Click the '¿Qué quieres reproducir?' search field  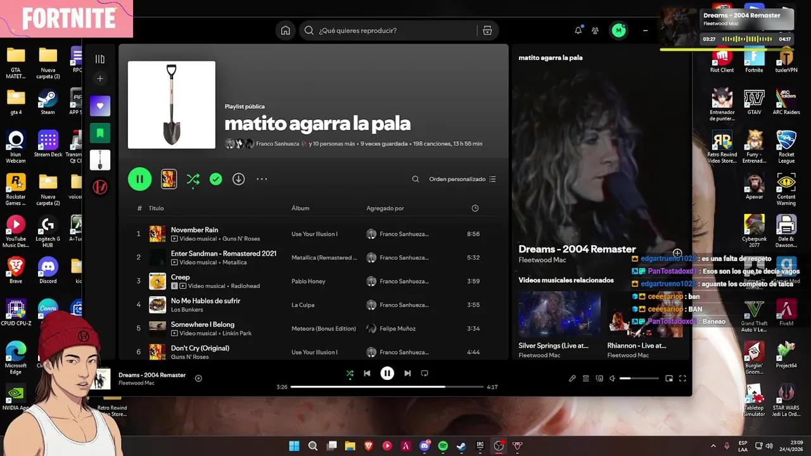[x=386, y=30]
